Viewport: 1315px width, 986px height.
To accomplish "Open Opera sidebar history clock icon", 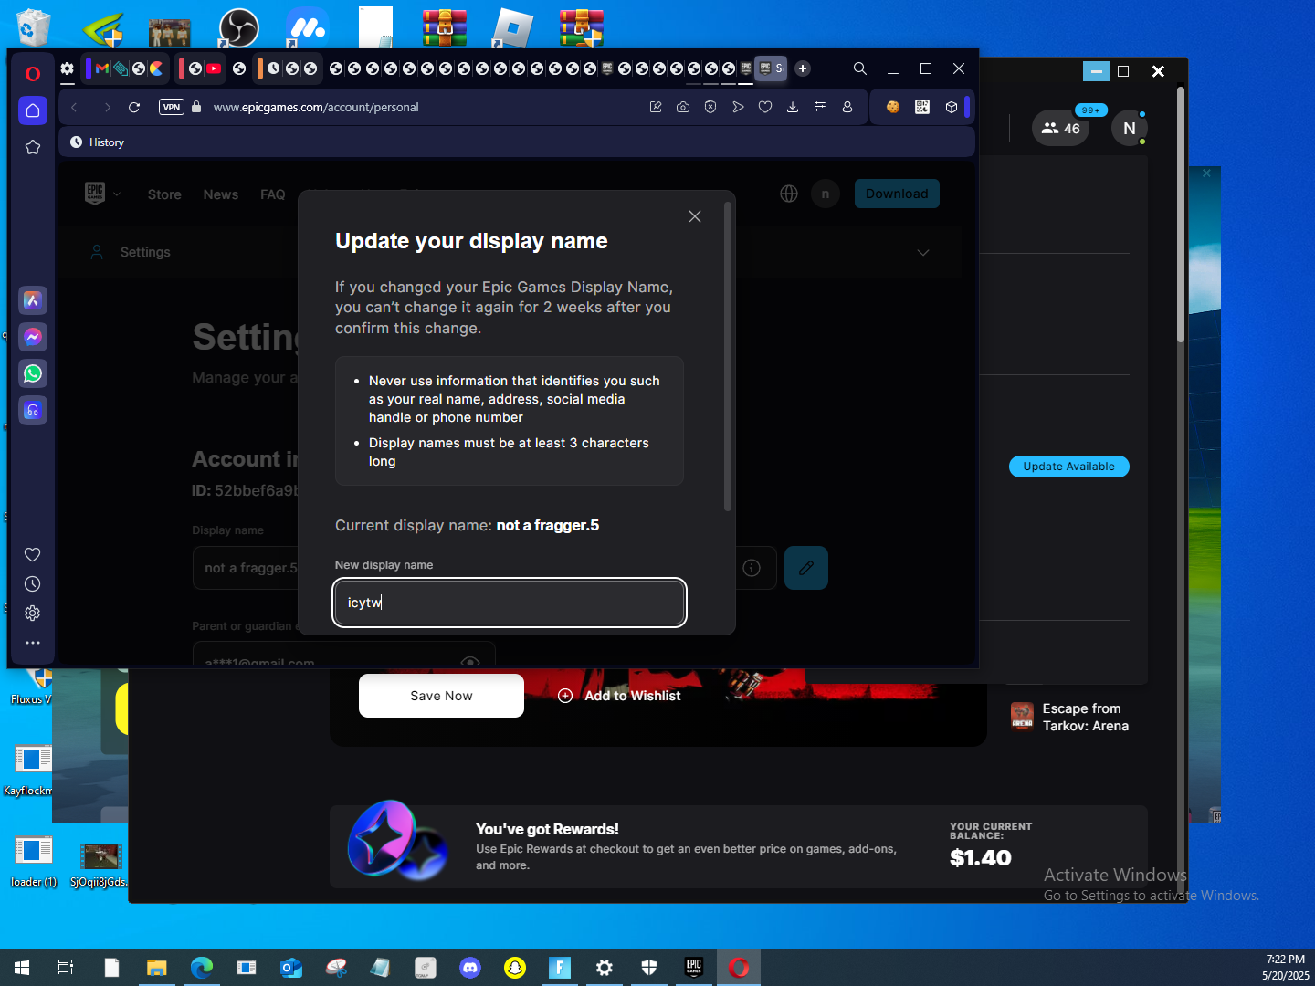I will (33, 584).
